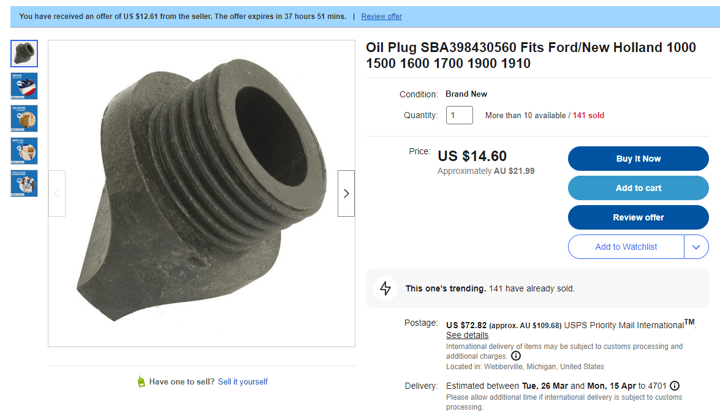The height and width of the screenshot is (420, 720).
Task: Open Review offer link in banner
Action: tap(381, 16)
